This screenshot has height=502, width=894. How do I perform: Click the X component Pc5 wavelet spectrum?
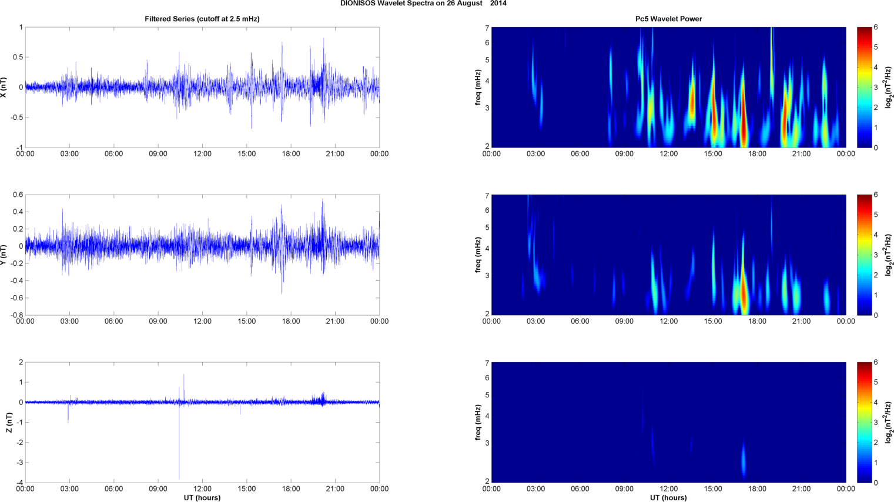pos(668,87)
